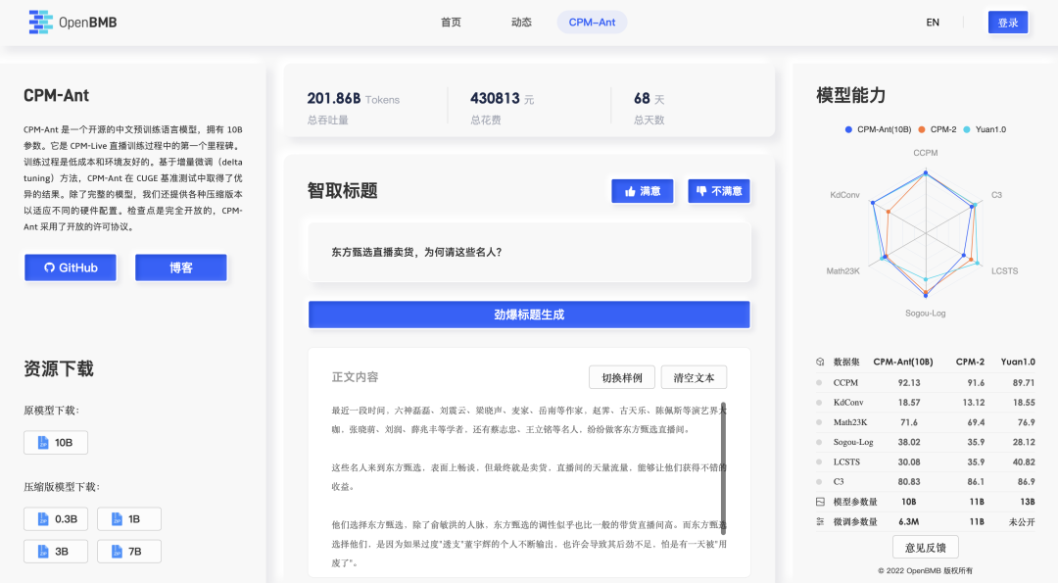Click the 0.3B compressed model ZIP icon

pyautogui.click(x=41, y=518)
